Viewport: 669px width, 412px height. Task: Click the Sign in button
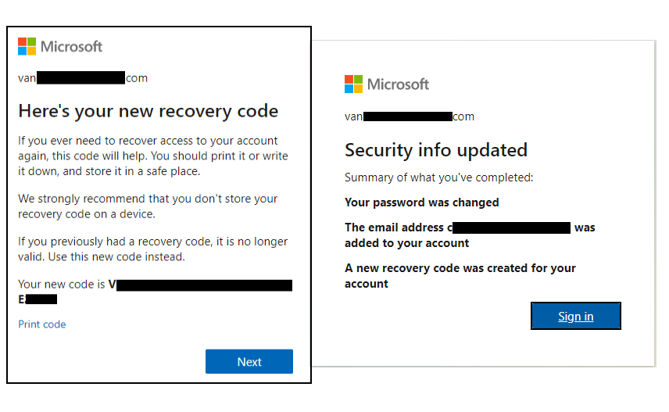tap(575, 317)
